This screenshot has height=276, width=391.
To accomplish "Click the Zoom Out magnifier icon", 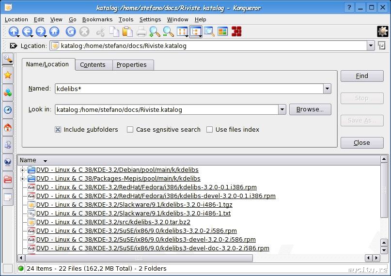I will pyautogui.click(x=168, y=31).
